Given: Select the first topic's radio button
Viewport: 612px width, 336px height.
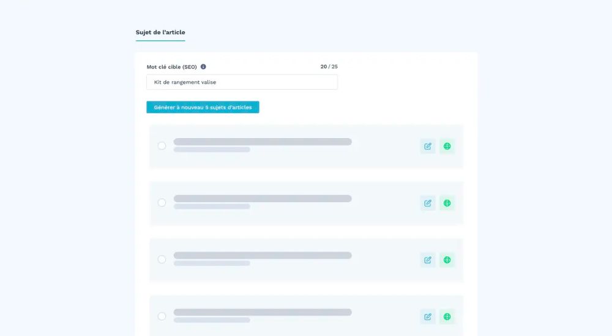Looking at the screenshot, I should coord(162,145).
